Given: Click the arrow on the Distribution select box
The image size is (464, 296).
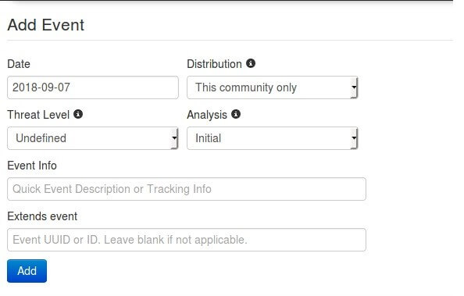Looking at the screenshot, I should pyautogui.click(x=354, y=87).
